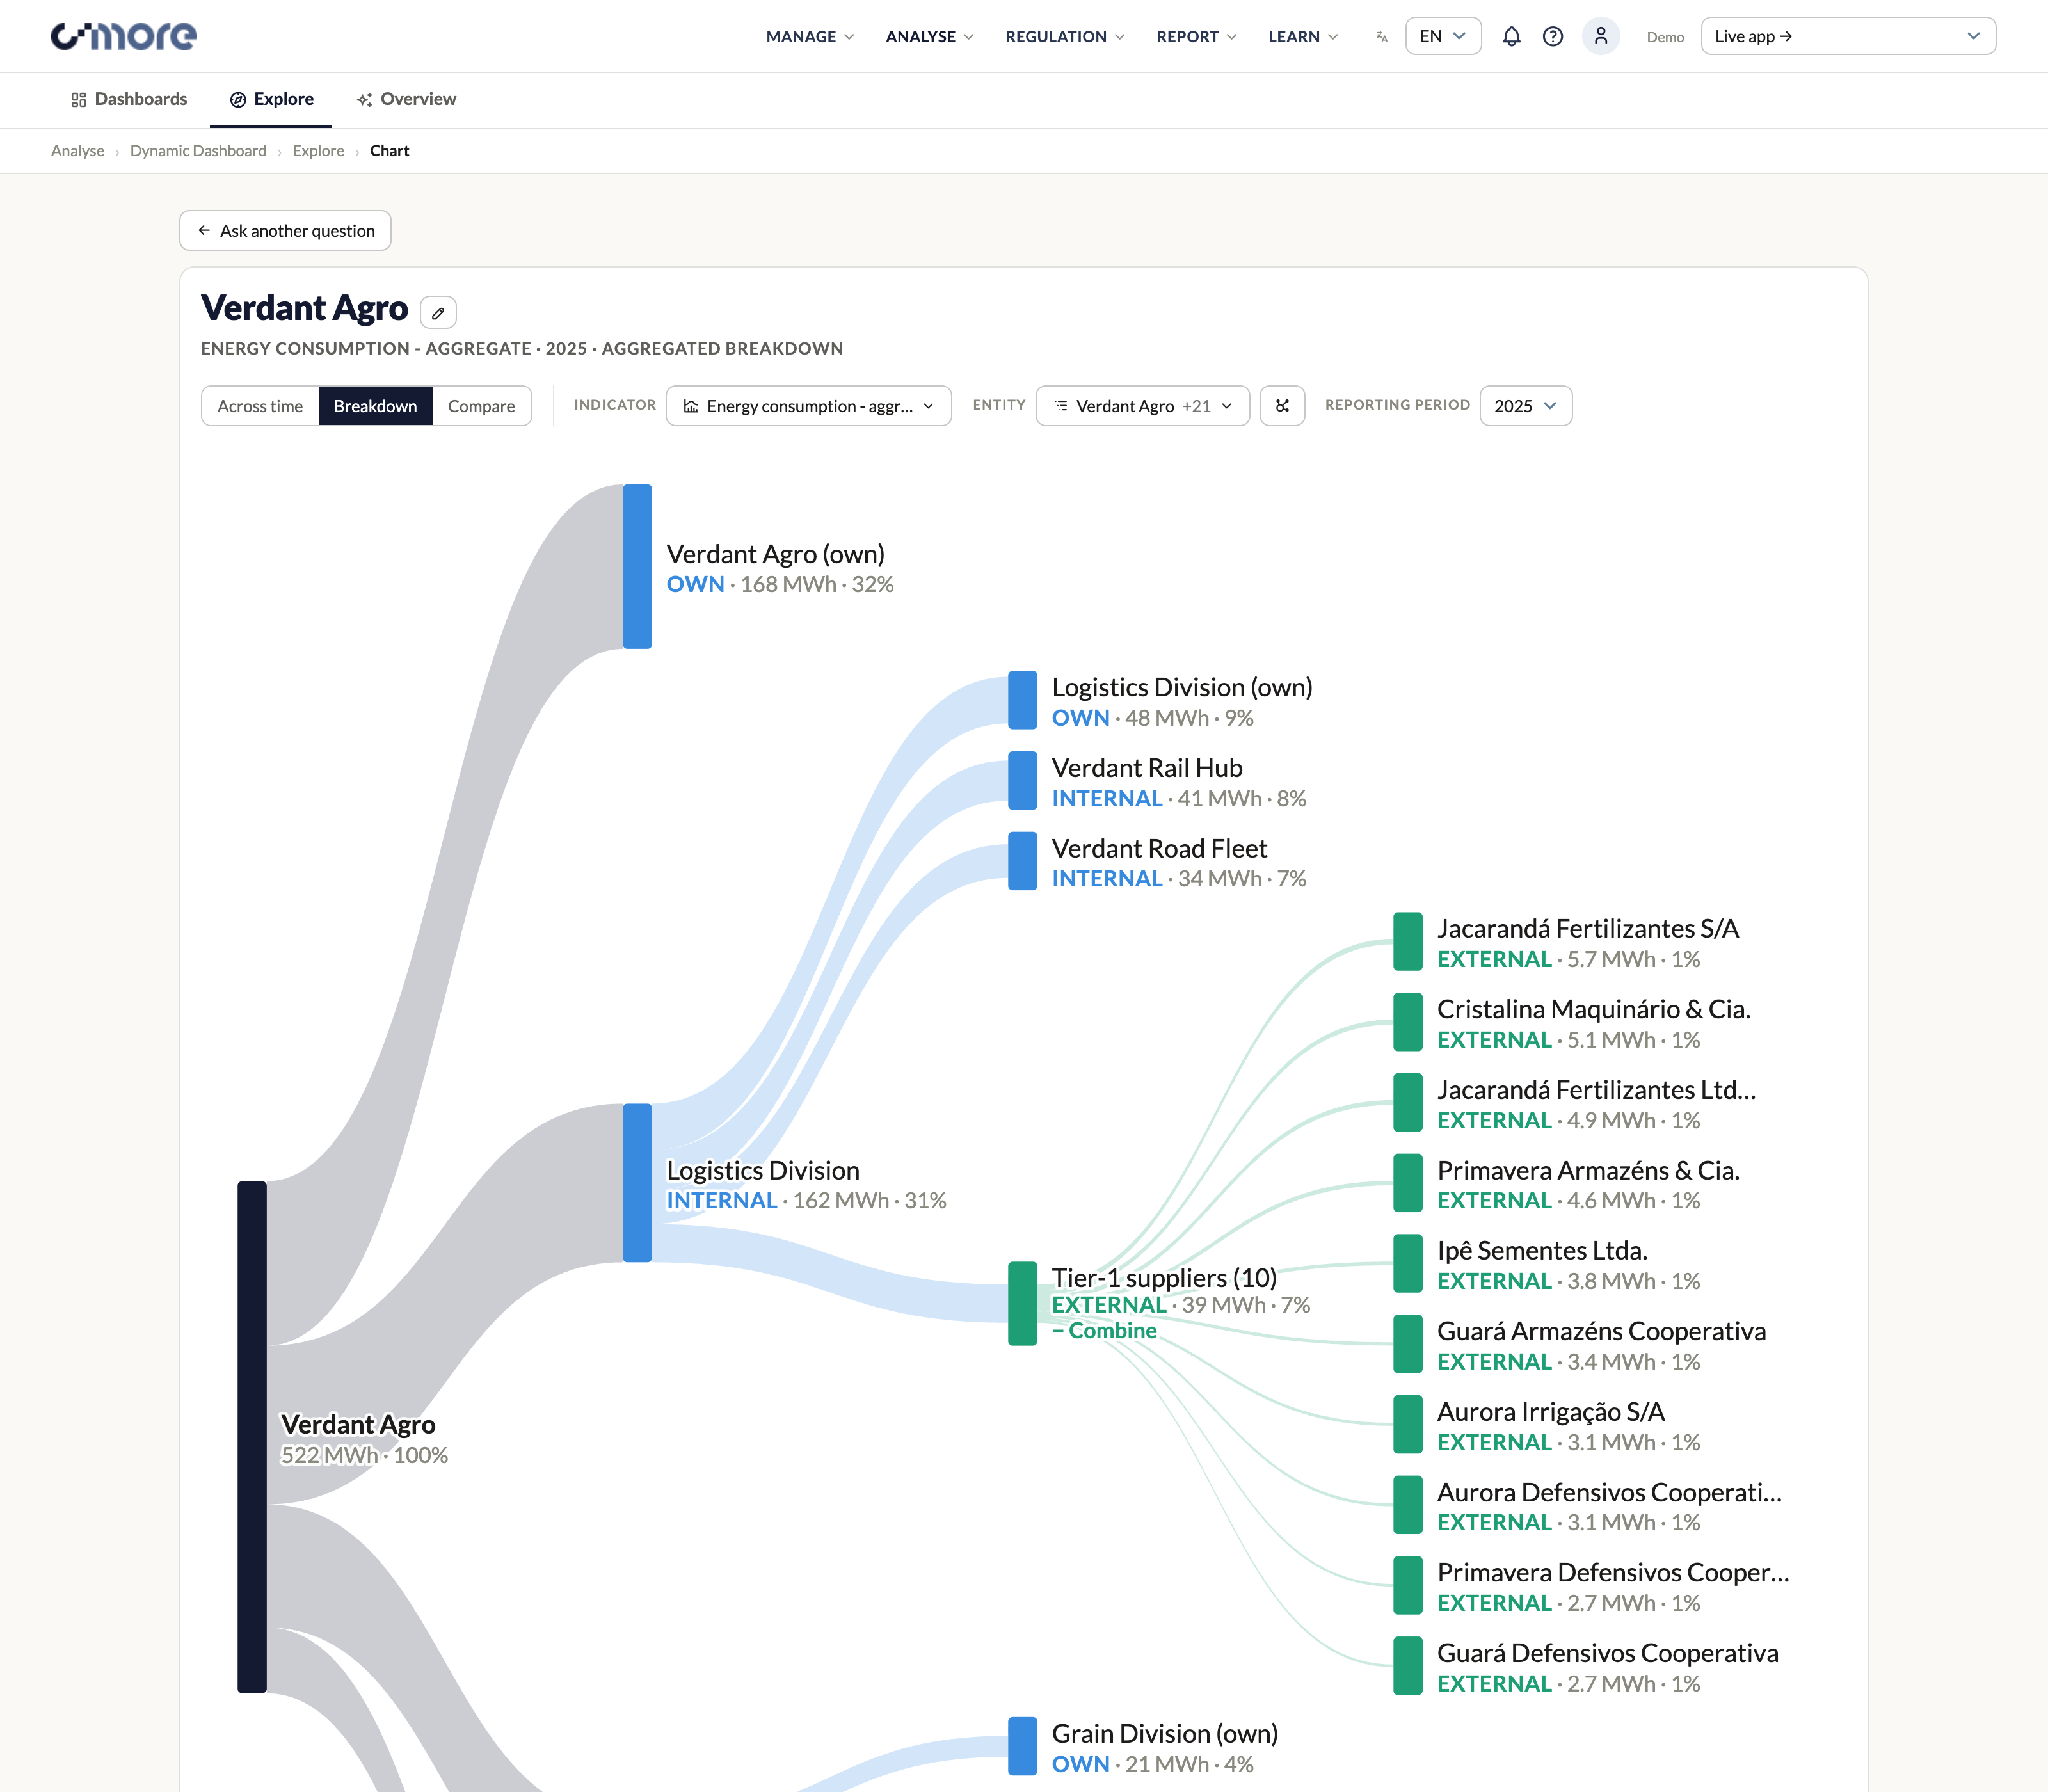Click the green Guará Armazéns Cooperativa node

click(x=1408, y=1344)
